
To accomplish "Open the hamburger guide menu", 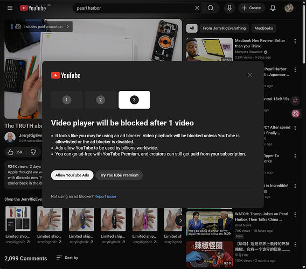I will coord(10,8).
